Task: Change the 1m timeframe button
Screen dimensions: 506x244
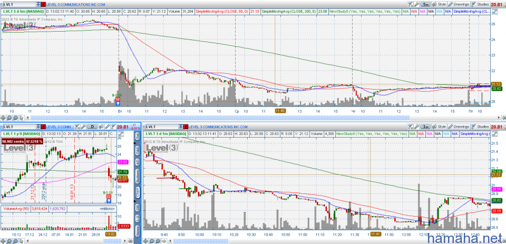Action: pos(425,127)
